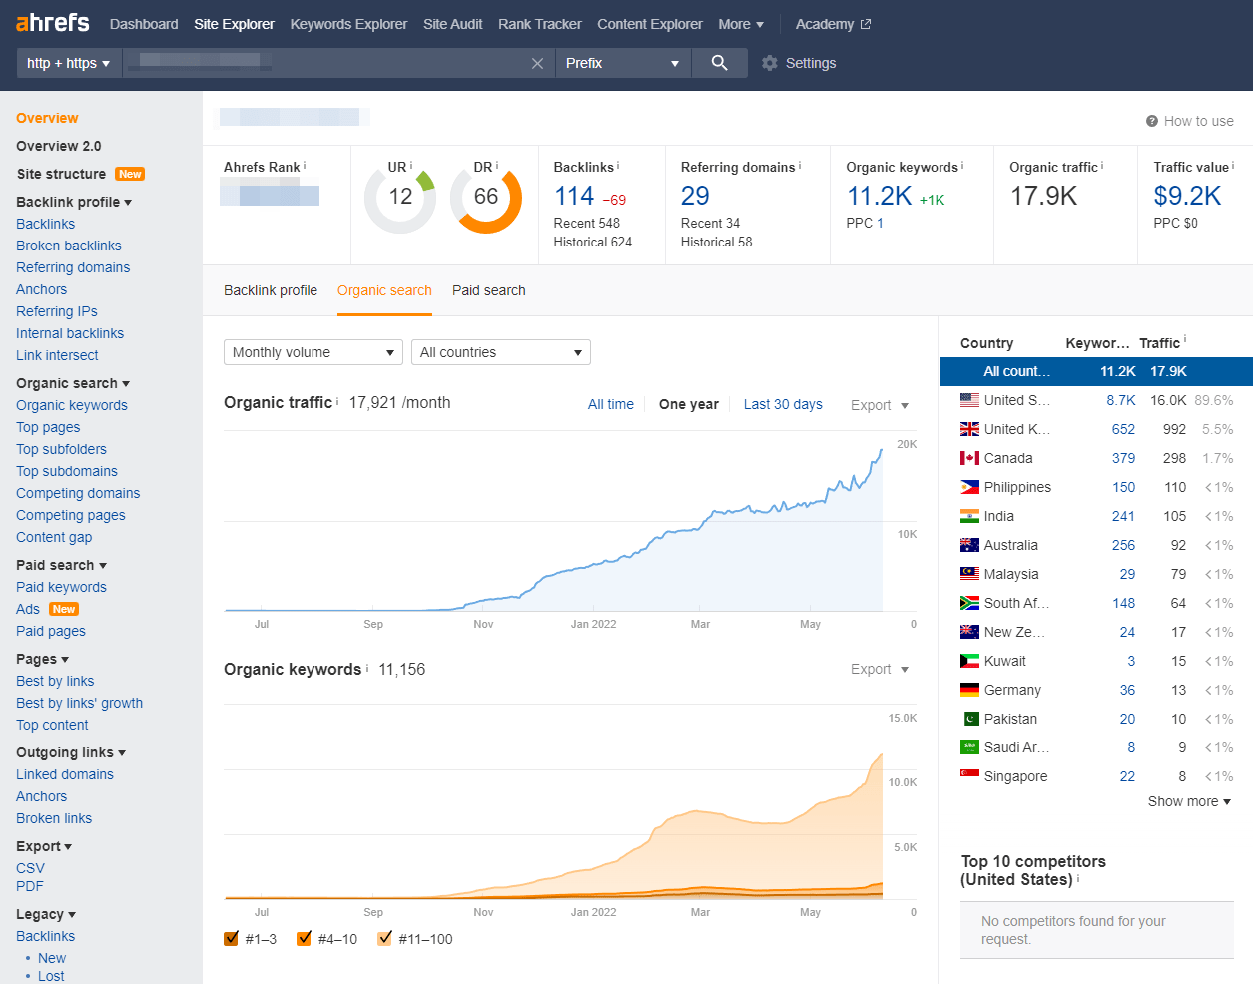Click the United Kingdom flag icon
Screen dimensions: 1253x984
[969, 429]
